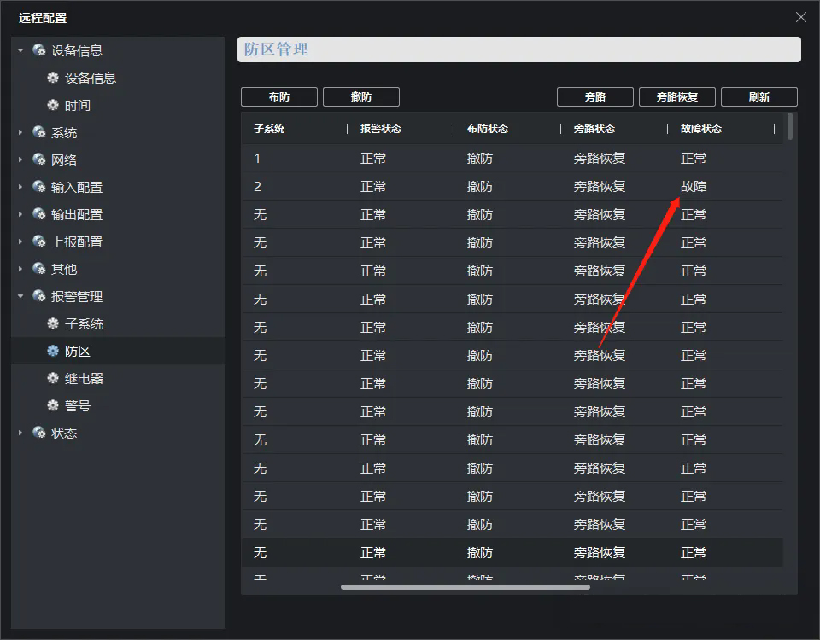The height and width of the screenshot is (640, 820).
Task: Expand the 系统 tree node arrow
Action: pyautogui.click(x=20, y=132)
